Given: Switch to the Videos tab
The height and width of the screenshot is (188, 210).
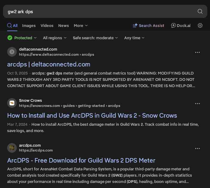Looking at the screenshot, I should pyautogui.click(x=47, y=25).
